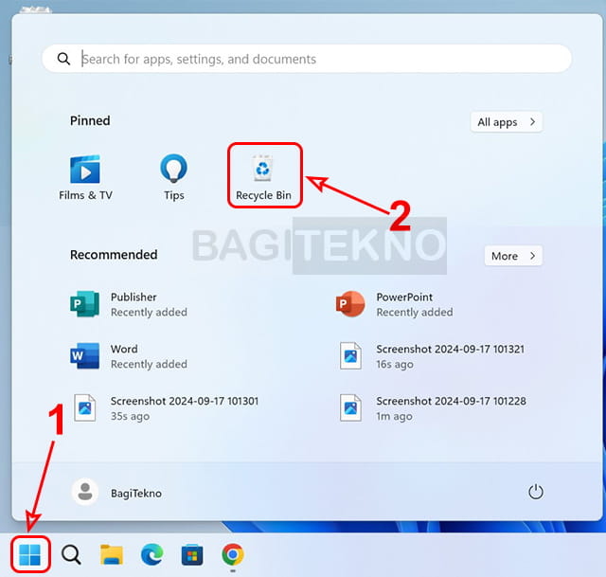This screenshot has height=577, width=606.
Task: Click the 'Films & TV' label
Action: click(x=85, y=195)
